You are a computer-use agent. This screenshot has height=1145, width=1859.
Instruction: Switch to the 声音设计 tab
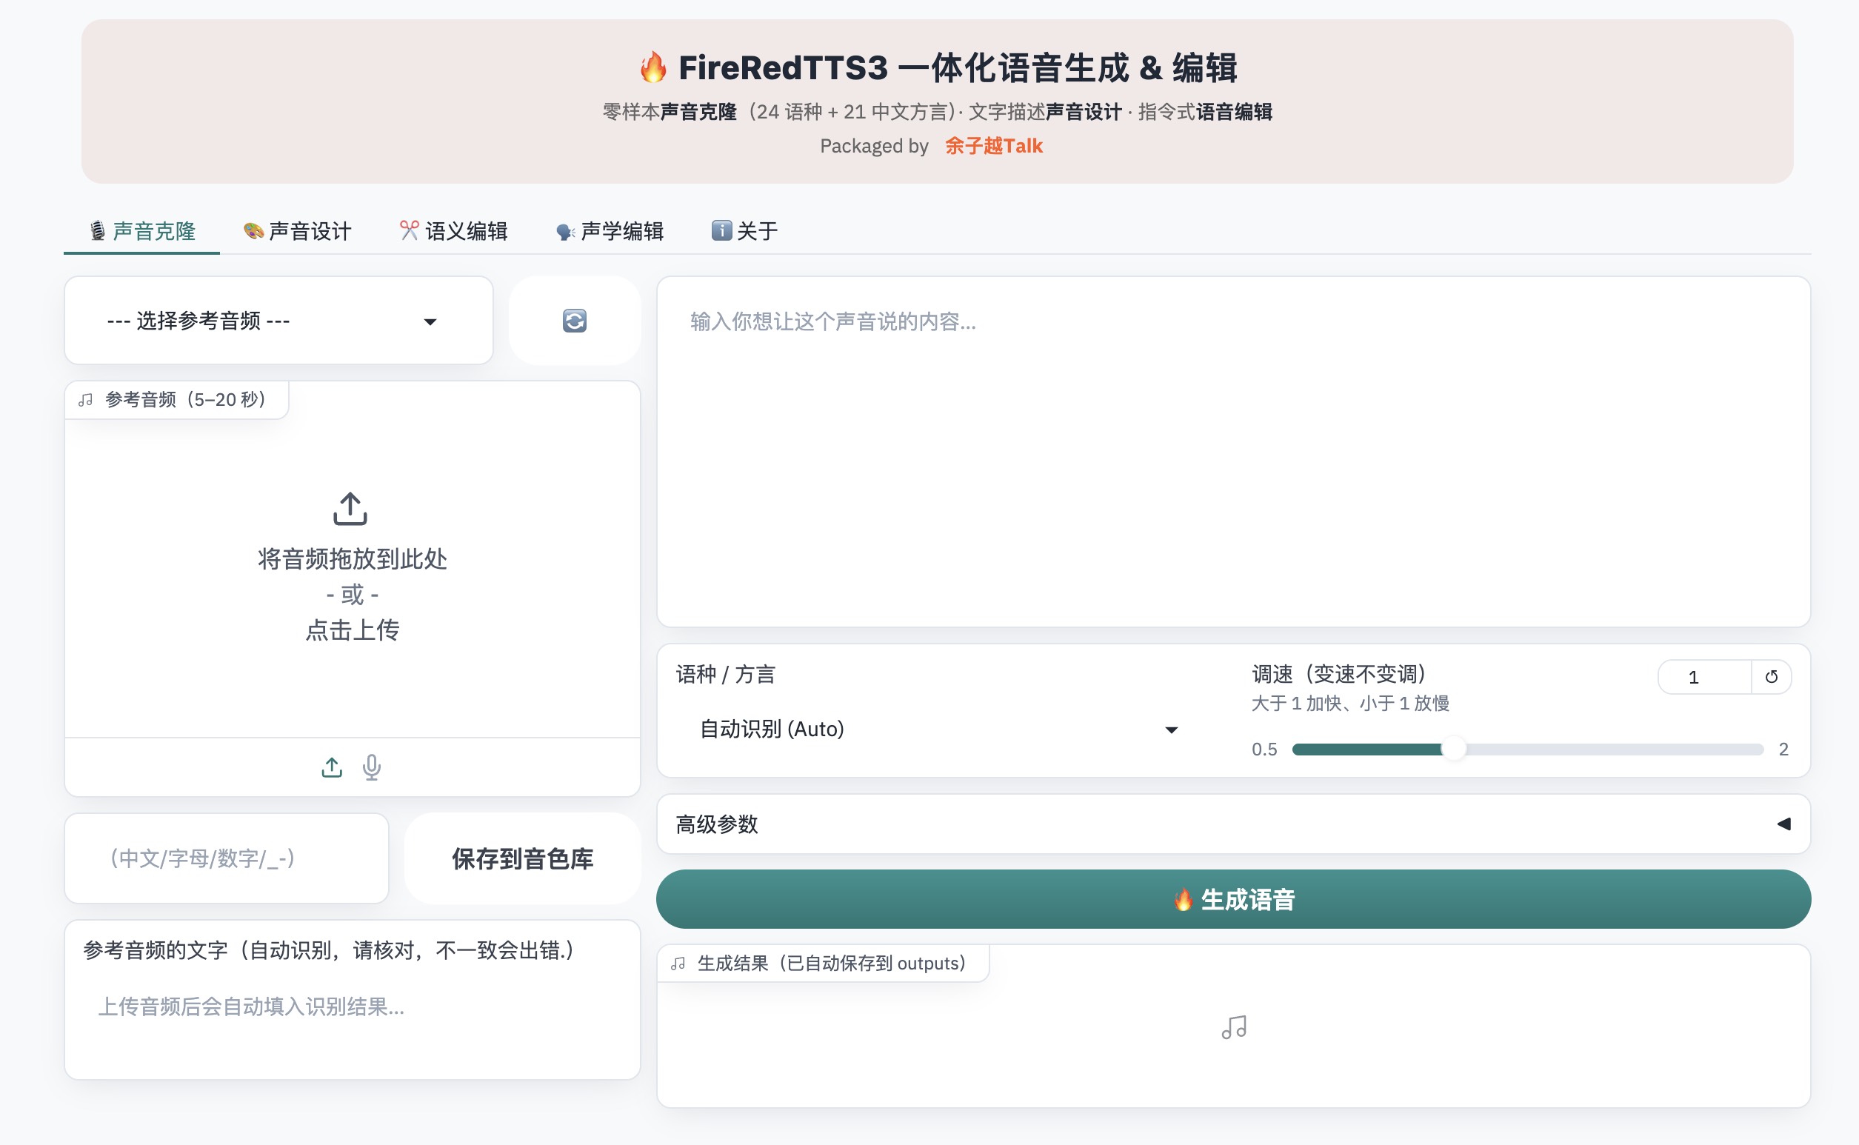click(x=298, y=231)
